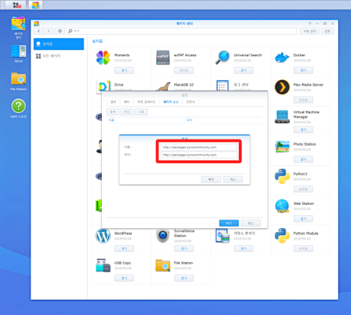
Task: Switch to the Beta (베타) settings tab
Action: (x=127, y=102)
